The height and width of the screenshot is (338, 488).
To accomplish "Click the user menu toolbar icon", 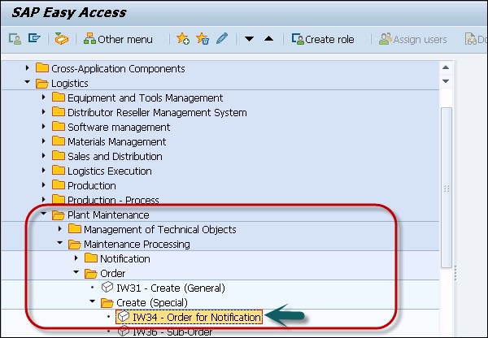I will (x=15, y=39).
